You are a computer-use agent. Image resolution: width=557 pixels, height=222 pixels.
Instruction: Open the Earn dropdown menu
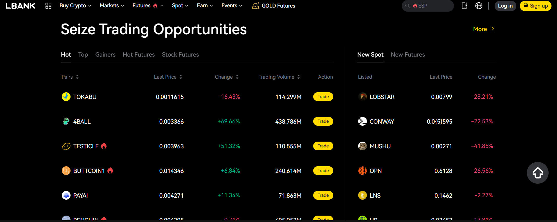coord(205,6)
